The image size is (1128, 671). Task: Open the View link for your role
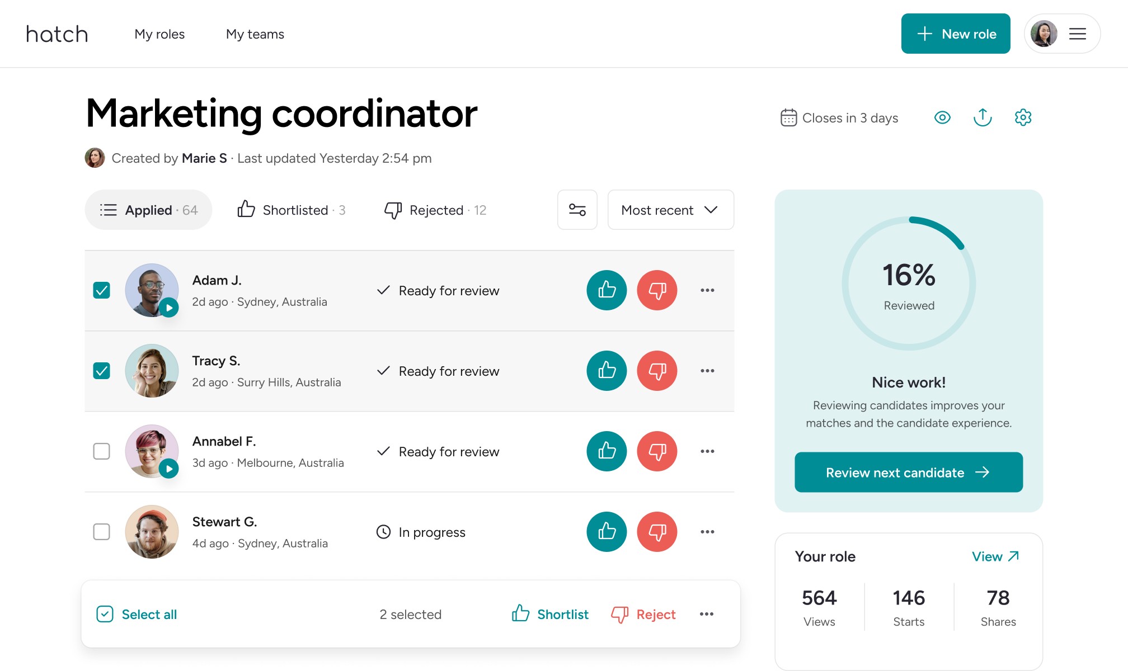(x=995, y=556)
